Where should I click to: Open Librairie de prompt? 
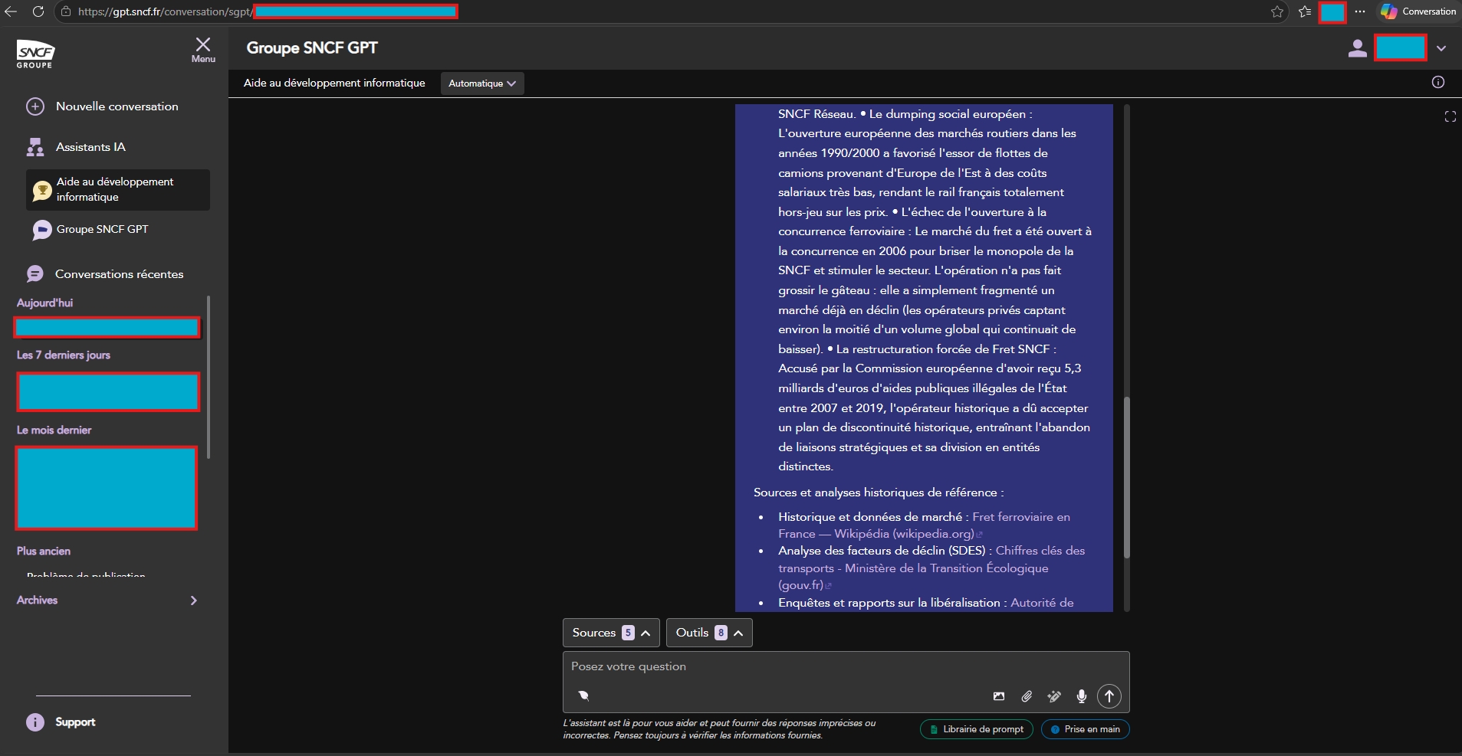[976, 729]
